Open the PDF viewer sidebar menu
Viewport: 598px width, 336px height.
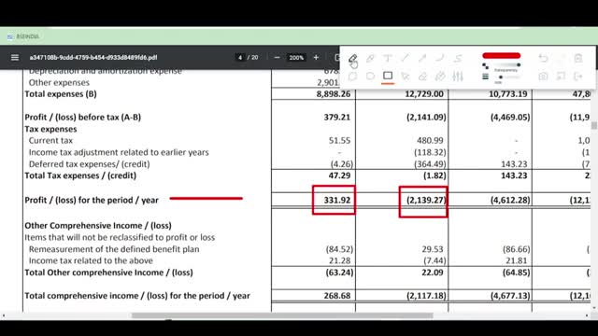pyautogui.click(x=15, y=58)
